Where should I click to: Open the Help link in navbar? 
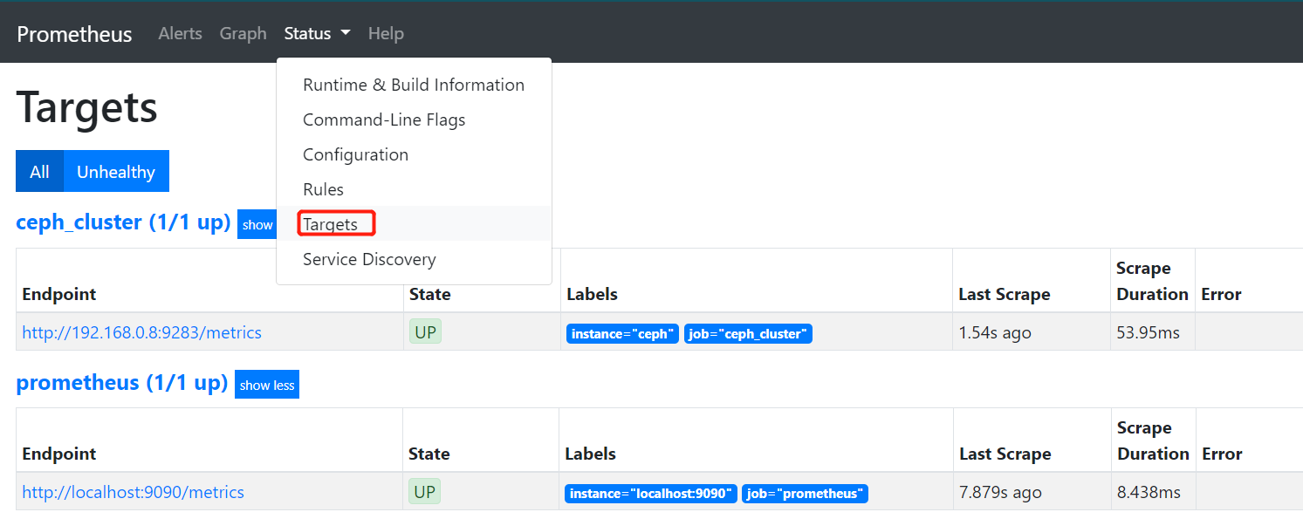[x=386, y=34]
